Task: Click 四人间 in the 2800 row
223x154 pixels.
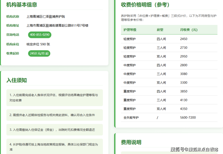Action: 161,65
